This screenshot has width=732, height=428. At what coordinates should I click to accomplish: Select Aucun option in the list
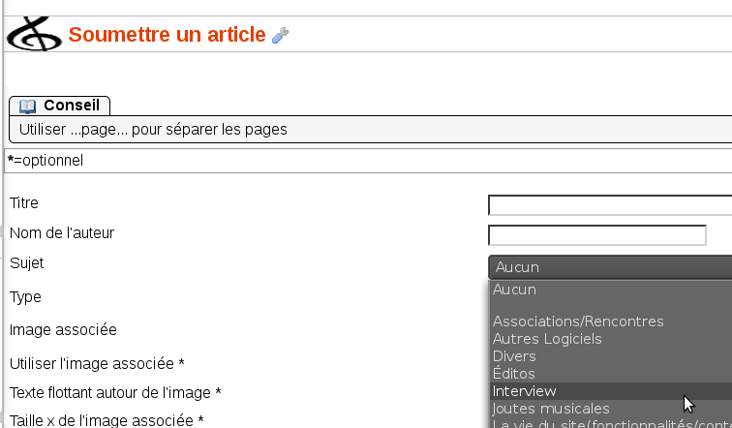pos(611,290)
